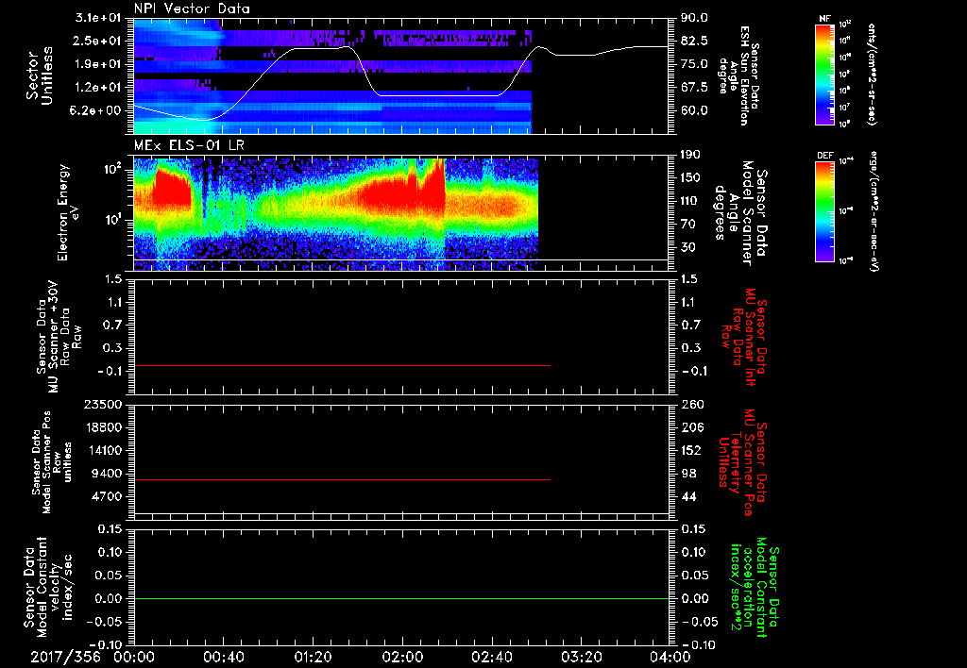The width and height of the screenshot is (967, 668).
Task: Click the '90.0' sun elevation tick value
Action: 694,18
